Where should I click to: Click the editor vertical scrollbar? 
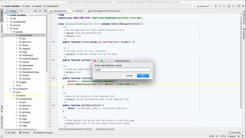pyautogui.click(x=241, y=62)
